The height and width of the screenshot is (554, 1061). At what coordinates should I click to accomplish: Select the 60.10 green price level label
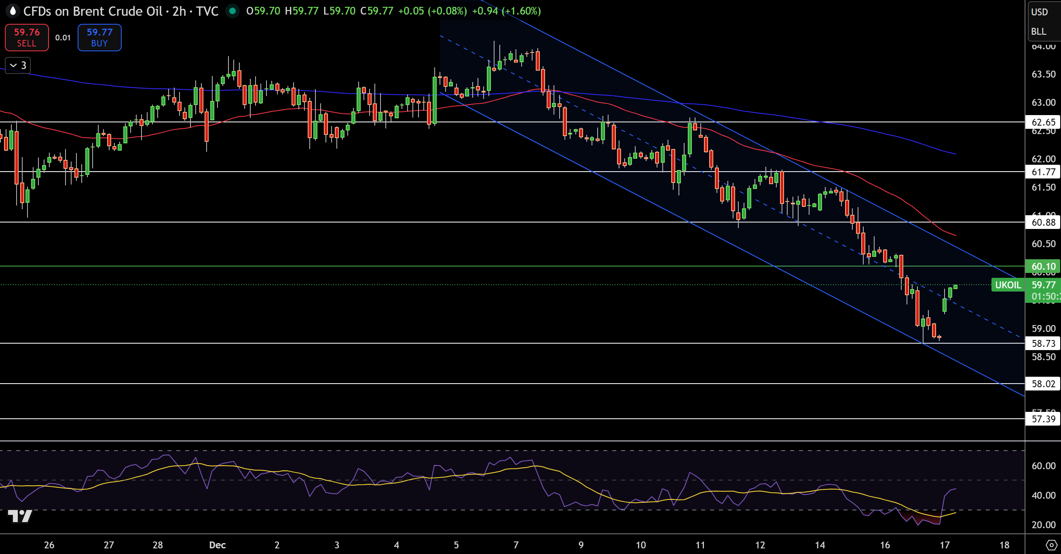tap(1042, 266)
